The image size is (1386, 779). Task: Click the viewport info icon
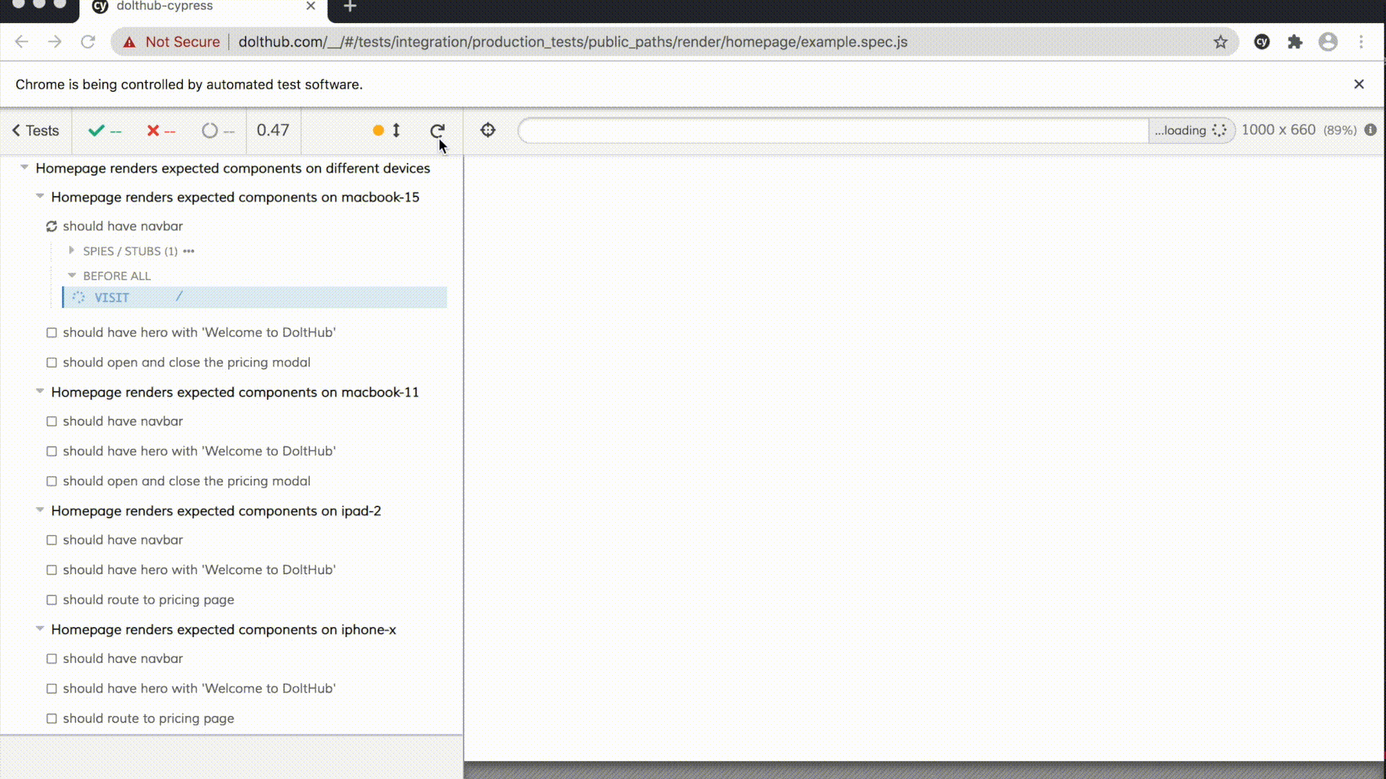(x=1371, y=130)
